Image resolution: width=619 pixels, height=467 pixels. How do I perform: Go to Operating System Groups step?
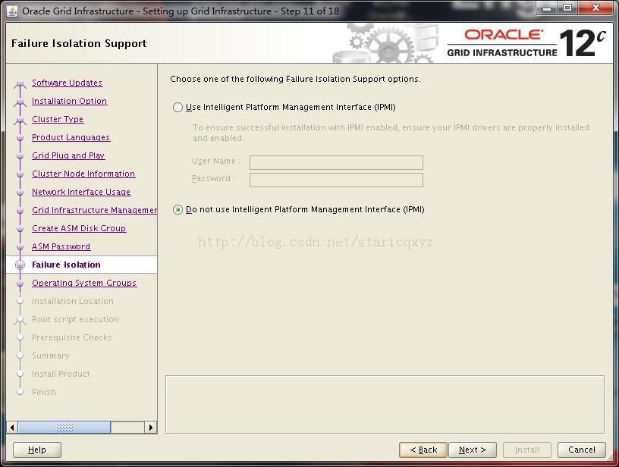(x=84, y=283)
